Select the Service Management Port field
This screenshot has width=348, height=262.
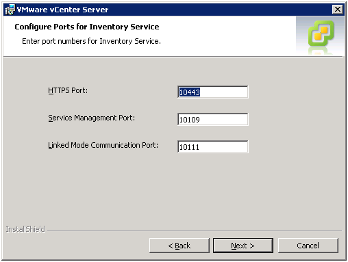click(212, 119)
